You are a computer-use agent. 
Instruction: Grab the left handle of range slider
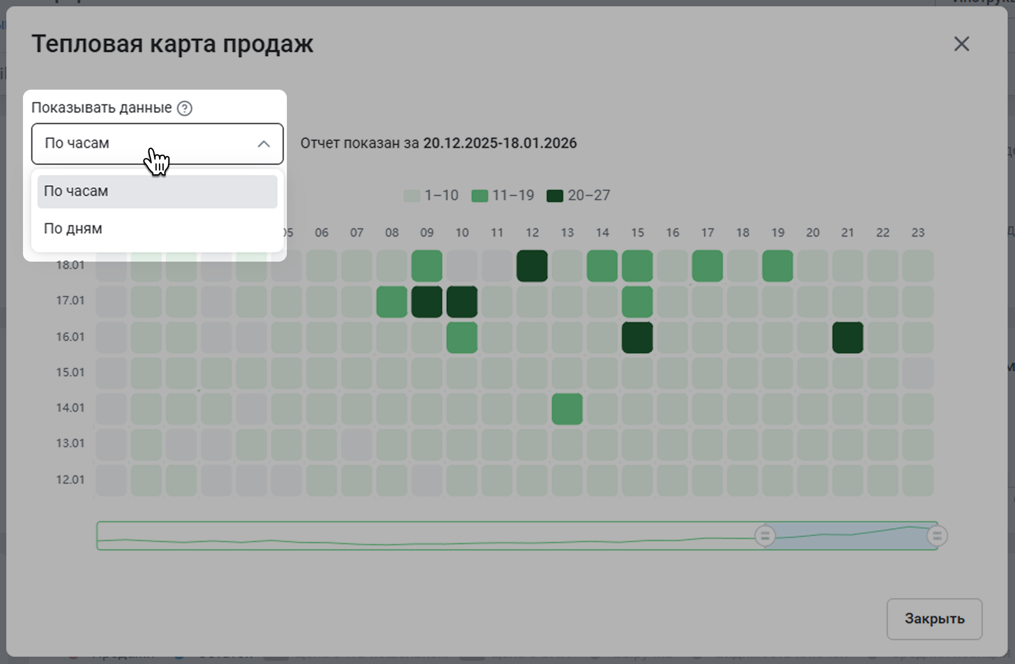click(765, 535)
